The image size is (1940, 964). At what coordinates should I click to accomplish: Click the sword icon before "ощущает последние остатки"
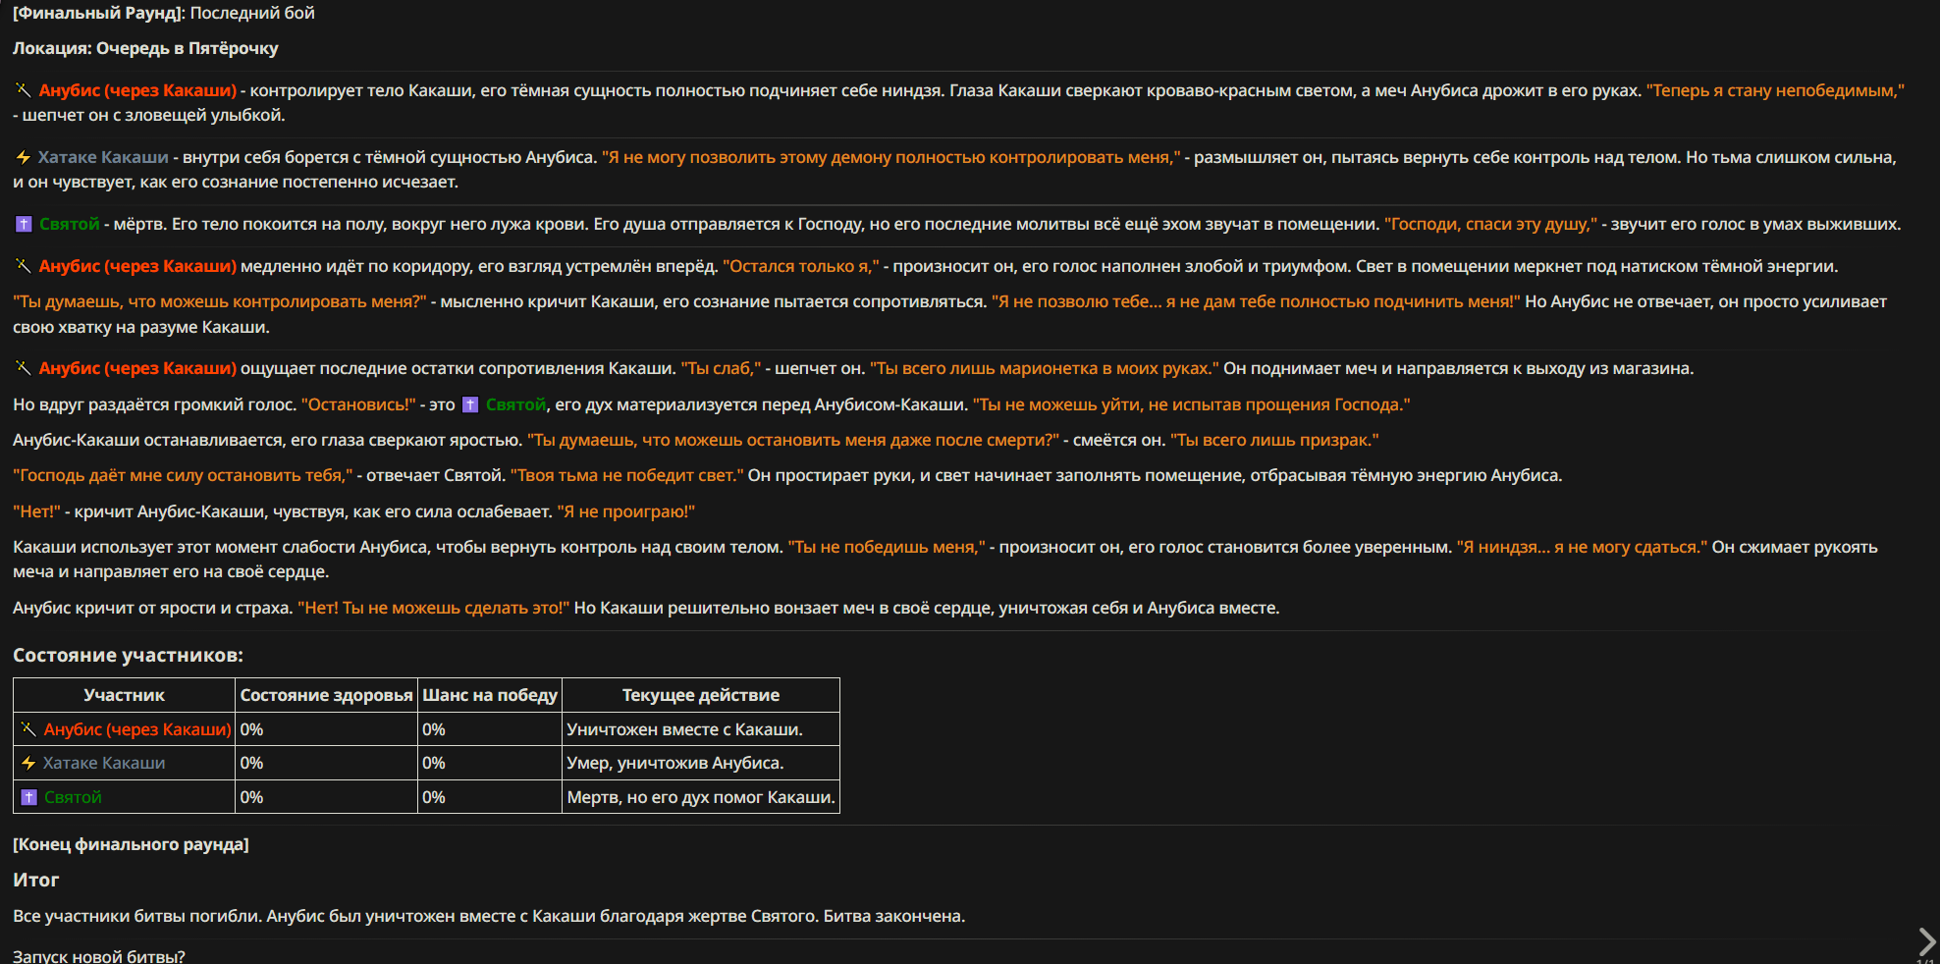(x=24, y=367)
